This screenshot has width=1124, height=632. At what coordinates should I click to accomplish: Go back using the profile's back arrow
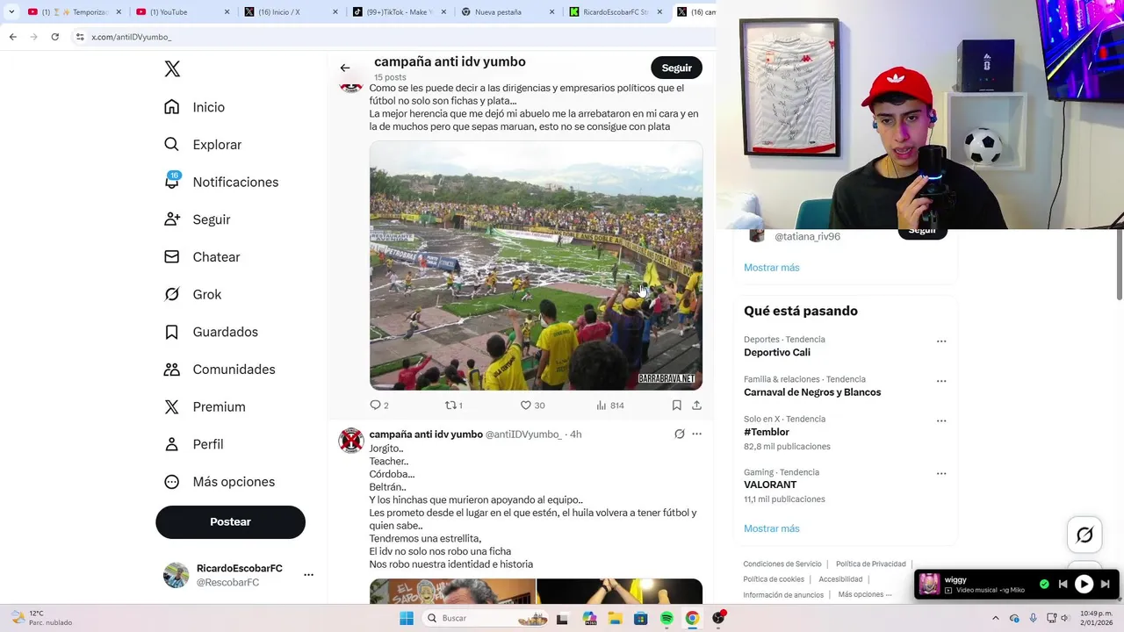point(345,68)
